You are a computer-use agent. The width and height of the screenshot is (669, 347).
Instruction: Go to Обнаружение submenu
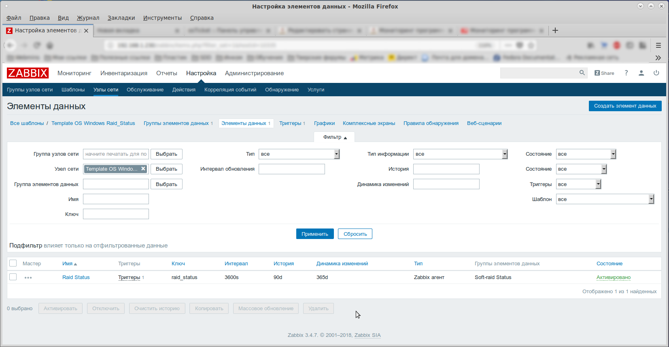(x=282, y=90)
